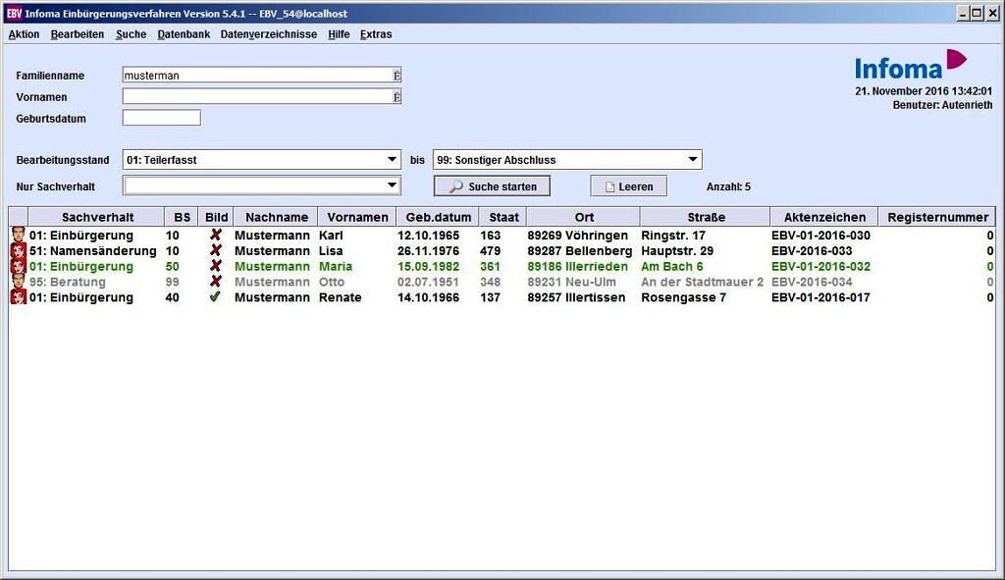
Task: Click the Infoma logo
Action: tap(910, 65)
